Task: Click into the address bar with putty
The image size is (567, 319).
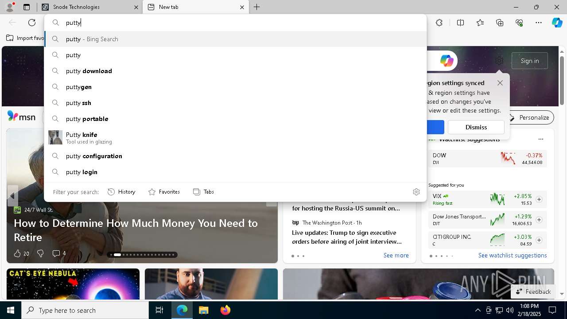Action: 235,23
